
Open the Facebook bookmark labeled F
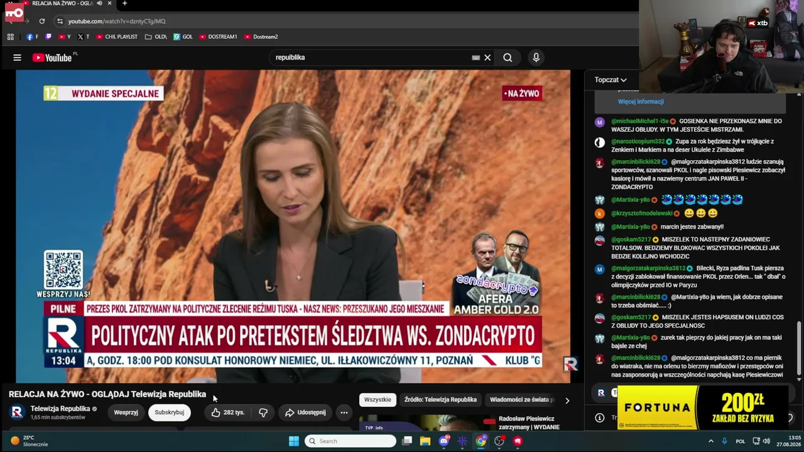click(32, 37)
